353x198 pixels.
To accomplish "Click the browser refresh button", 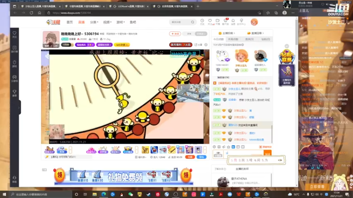I will point(31,13).
